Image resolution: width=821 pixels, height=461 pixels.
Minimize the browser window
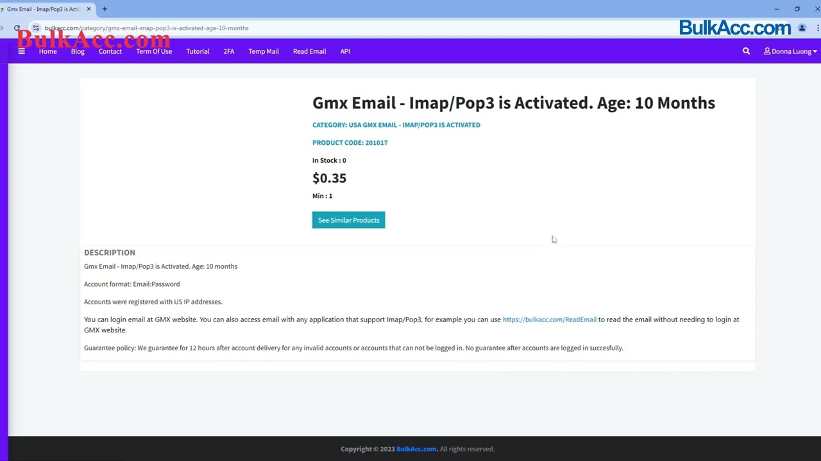click(x=776, y=9)
